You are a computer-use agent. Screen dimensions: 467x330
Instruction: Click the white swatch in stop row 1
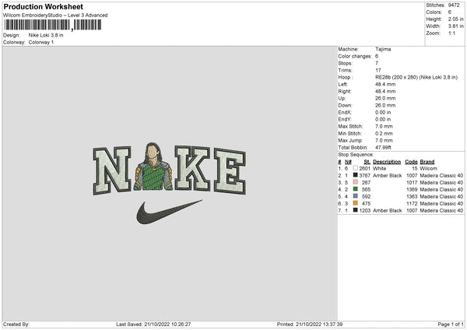(356, 168)
